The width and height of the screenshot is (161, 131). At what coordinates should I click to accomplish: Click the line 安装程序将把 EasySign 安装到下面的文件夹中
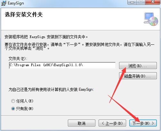46,37
